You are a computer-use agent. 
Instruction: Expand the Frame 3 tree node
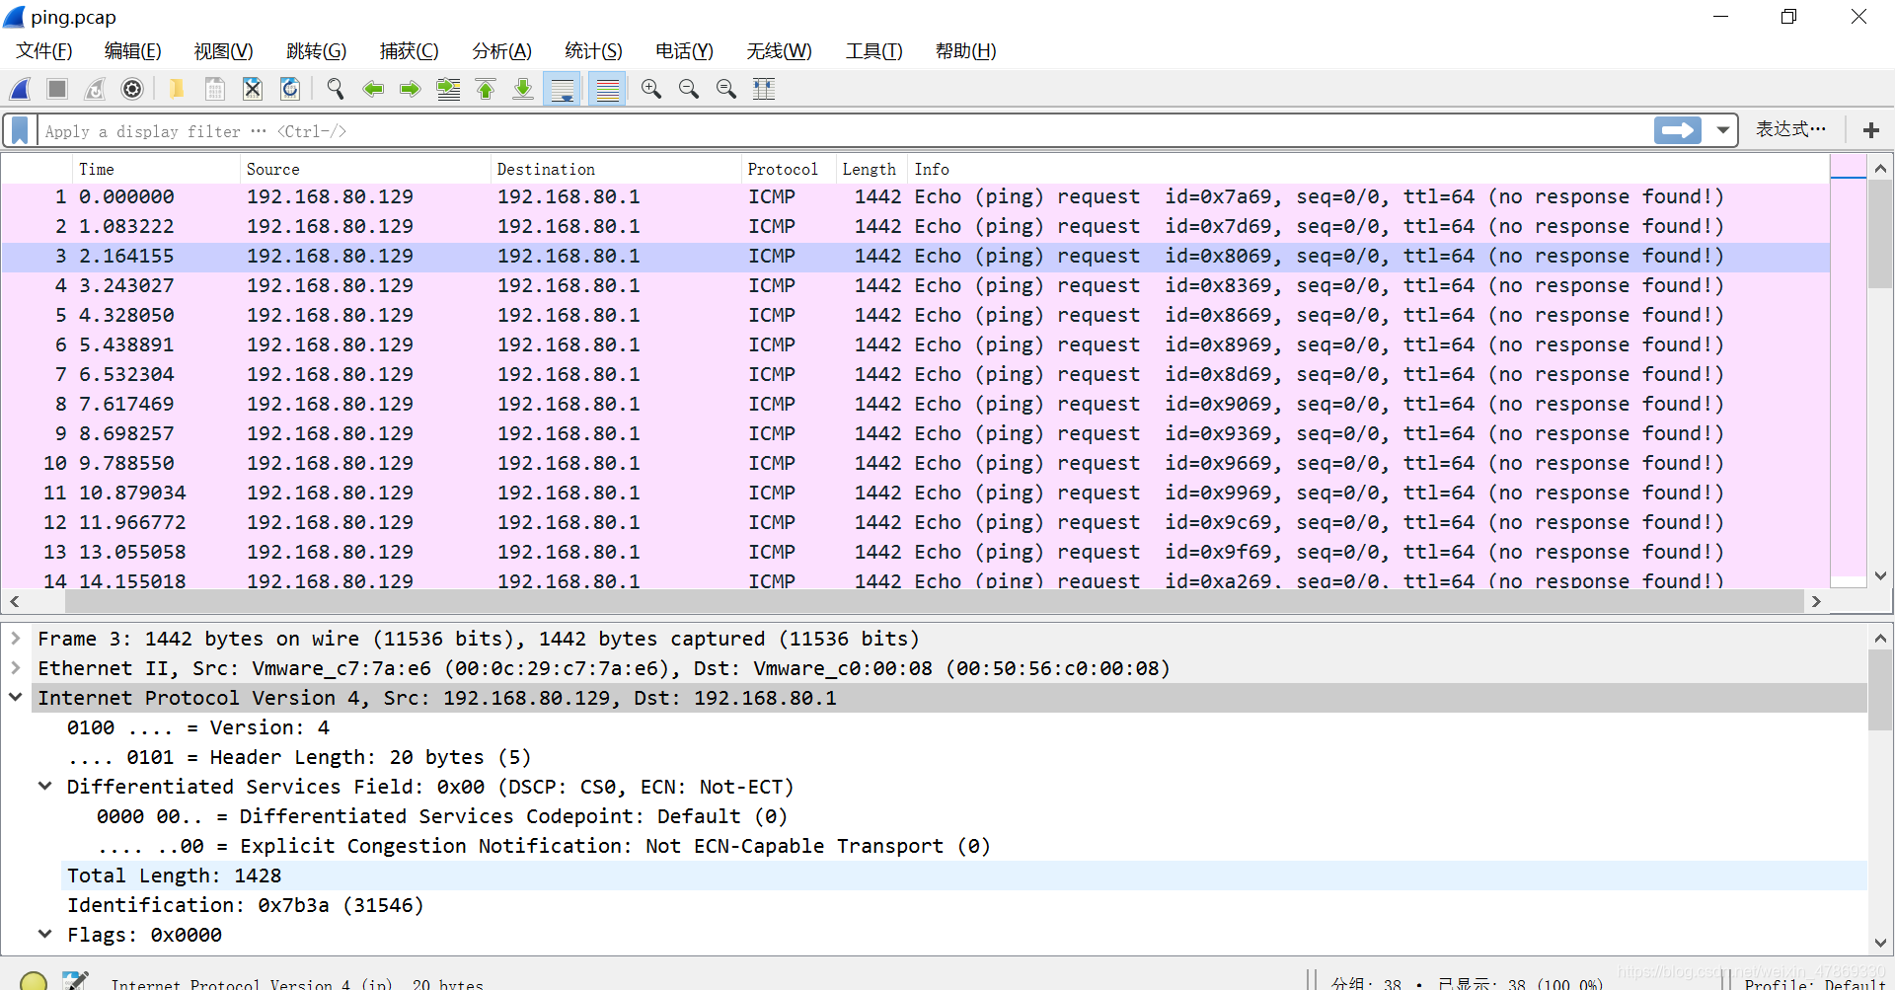(x=16, y=639)
